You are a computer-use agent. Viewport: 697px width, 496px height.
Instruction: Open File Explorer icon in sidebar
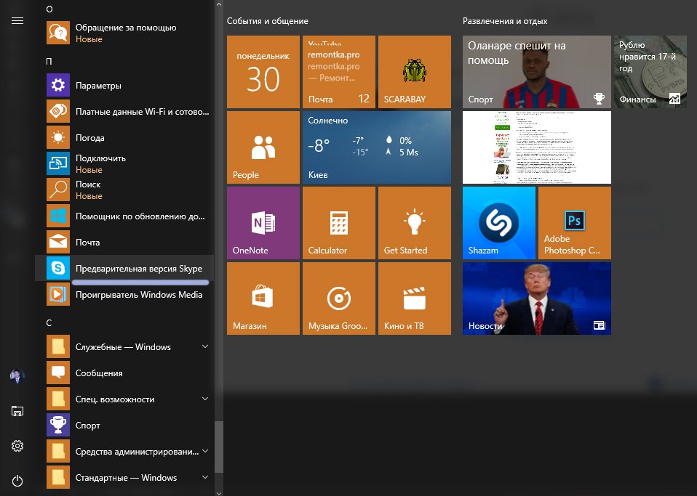[17, 411]
